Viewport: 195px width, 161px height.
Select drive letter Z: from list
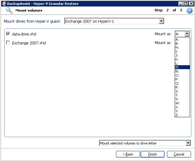click(182, 115)
